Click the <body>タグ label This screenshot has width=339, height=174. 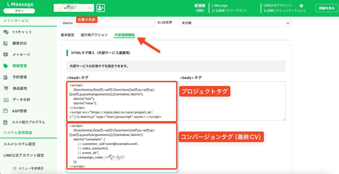(x=190, y=78)
